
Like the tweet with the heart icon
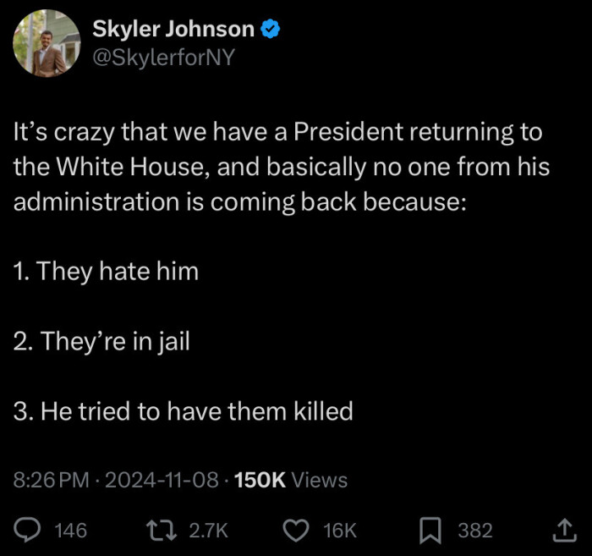295,530
